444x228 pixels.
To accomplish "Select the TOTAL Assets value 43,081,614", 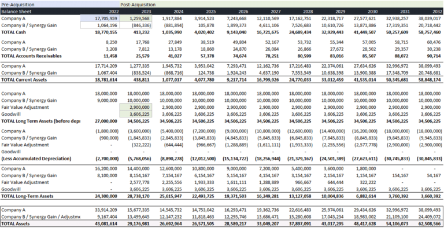I will tap(106, 224).
